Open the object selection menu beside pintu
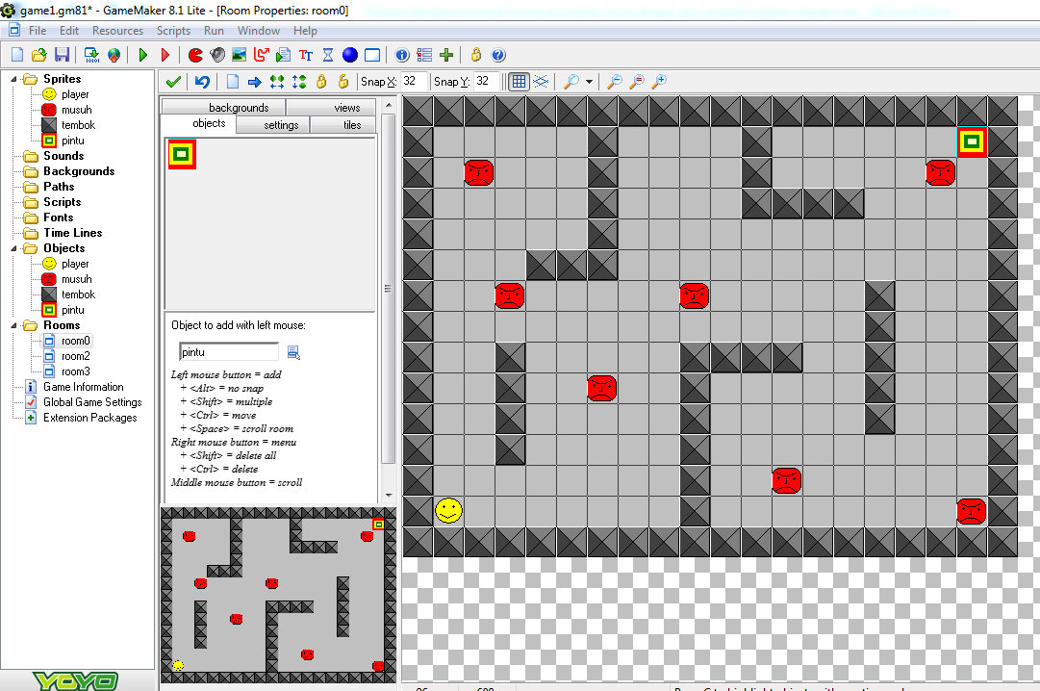The width and height of the screenshot is (1040, 691). tap(293, 352)
